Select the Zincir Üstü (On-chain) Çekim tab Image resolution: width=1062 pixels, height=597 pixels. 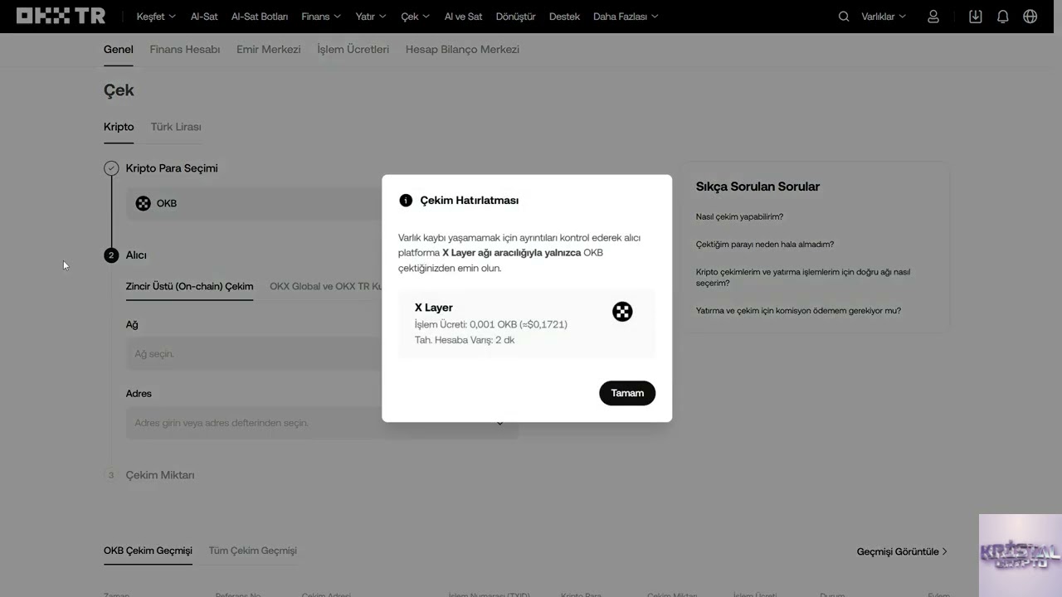[189, 287]
